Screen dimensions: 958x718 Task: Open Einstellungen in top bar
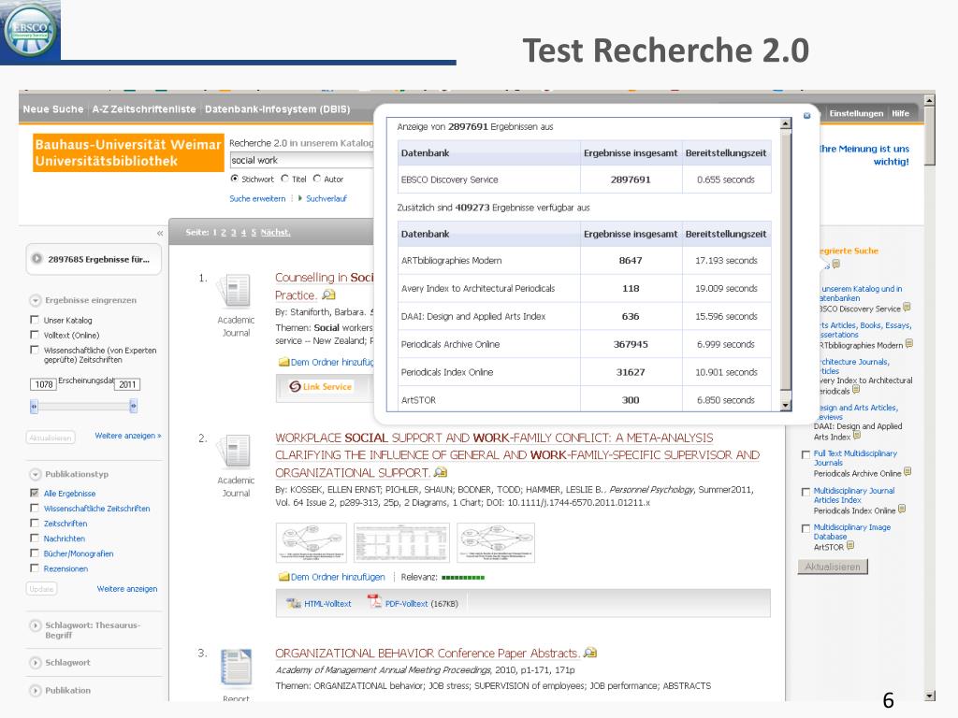tap(856, 113)
